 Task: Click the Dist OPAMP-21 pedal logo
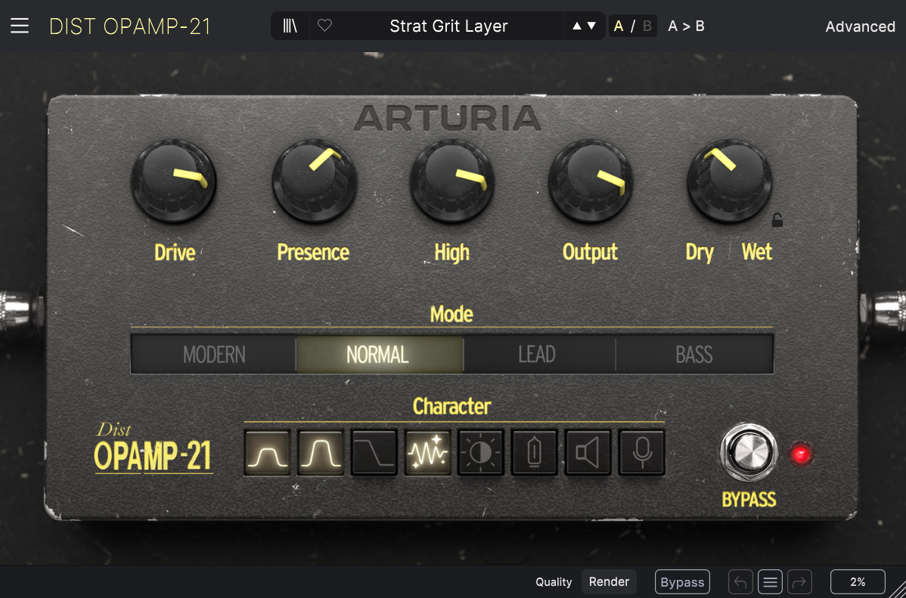coord(153,448)
